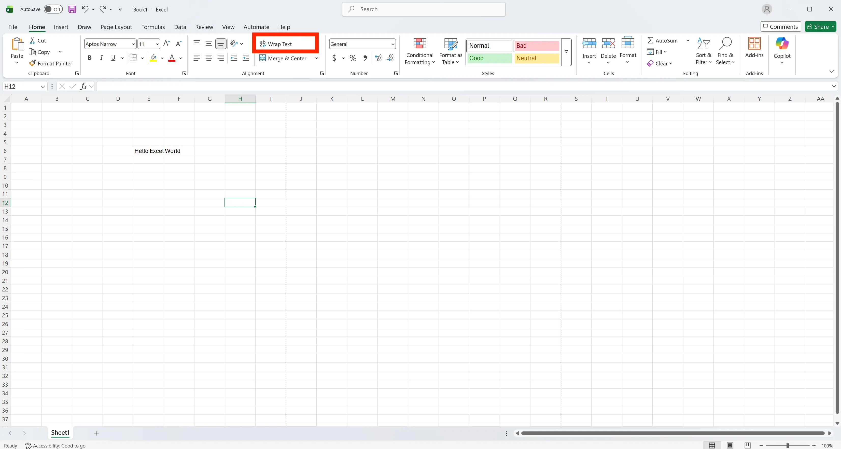
Task: Click inside the formula bar
Action: click(261, 86)
